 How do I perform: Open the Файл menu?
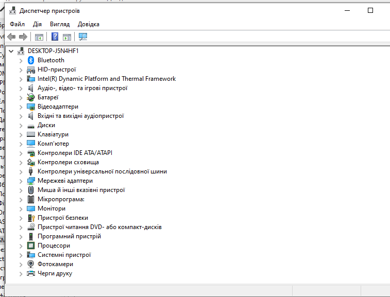(x=17, y=24)
